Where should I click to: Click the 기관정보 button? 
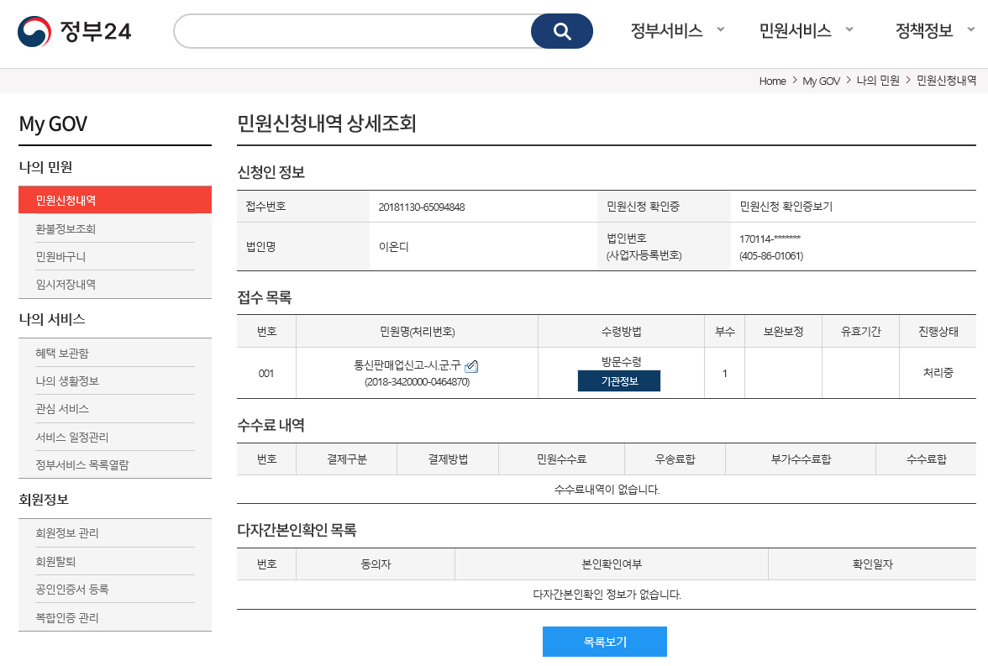point(618,381)
